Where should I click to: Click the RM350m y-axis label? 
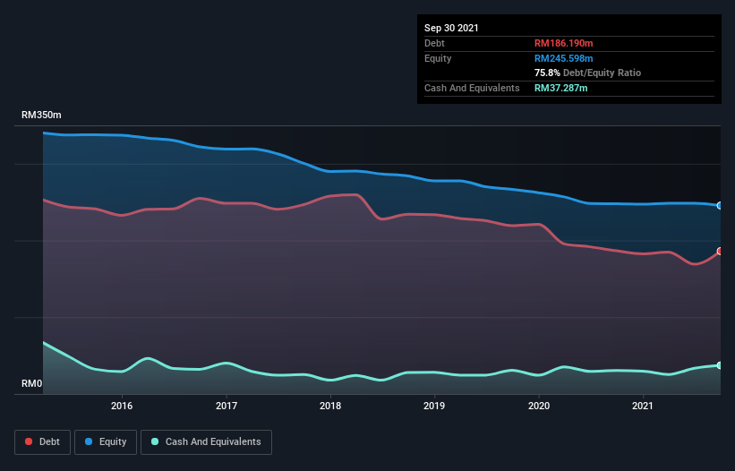[41, 116]
